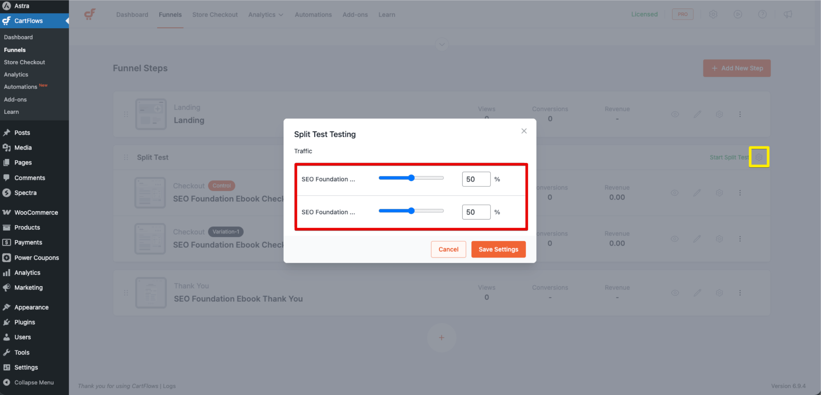Image resolution: width=821 pixels, height=395 pixels.
Task: Switch to the Store Checkout tab
Action: pyautogui.click(x=215, y=14)
